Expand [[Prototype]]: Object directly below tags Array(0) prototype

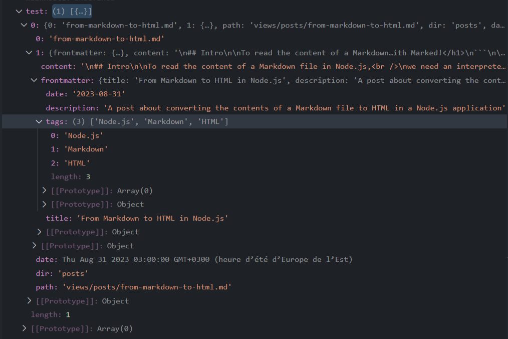click(45, 204)
